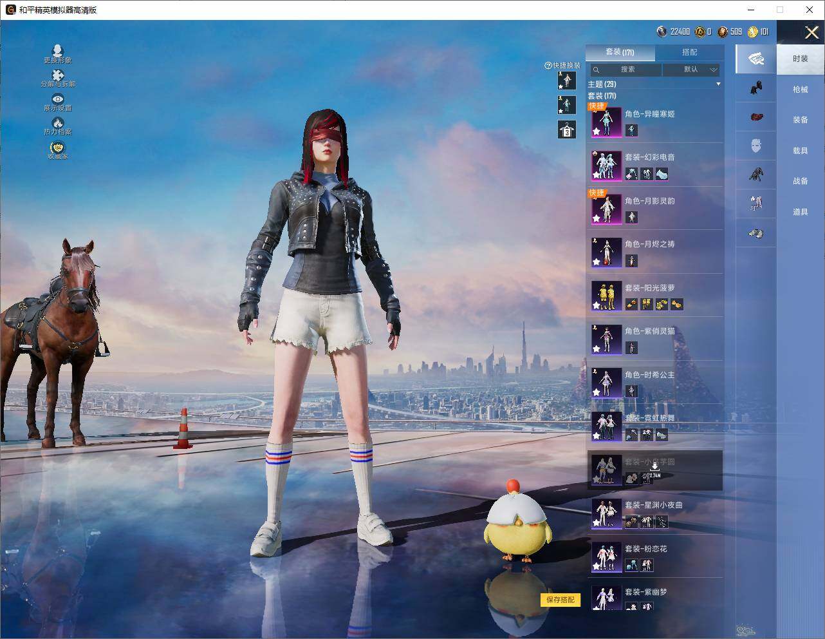Select the 角色-异瞳寒姬 outfit thumbnail
Image resolution: width=825 pixels, height=639 pixels.
coord(607,122)
